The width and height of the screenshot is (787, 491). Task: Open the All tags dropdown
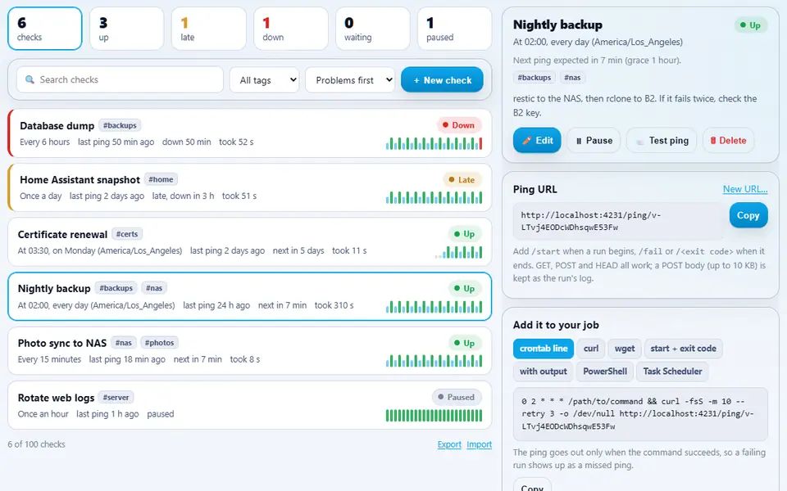coord(265,80)
